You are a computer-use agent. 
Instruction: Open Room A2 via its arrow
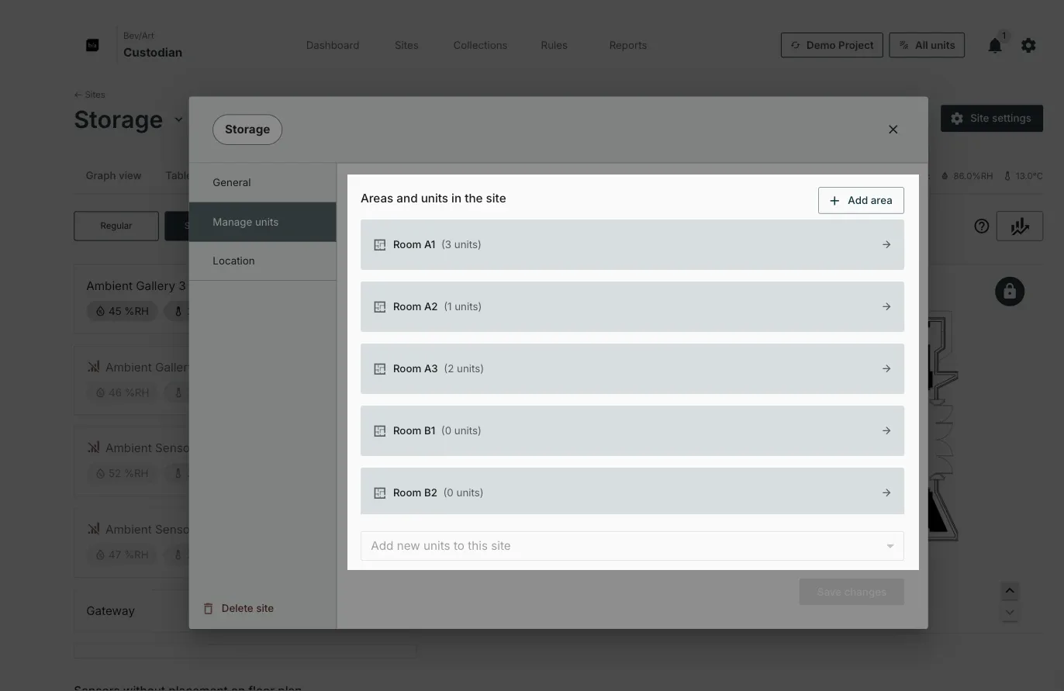886,306
